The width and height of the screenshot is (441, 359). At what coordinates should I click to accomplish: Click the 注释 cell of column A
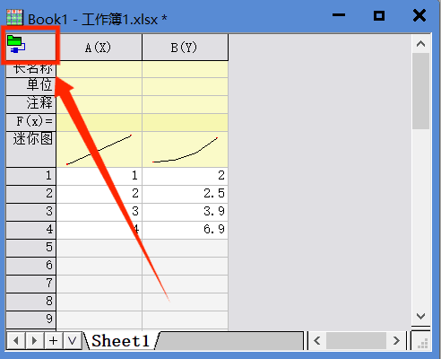(x=99, y=105)
